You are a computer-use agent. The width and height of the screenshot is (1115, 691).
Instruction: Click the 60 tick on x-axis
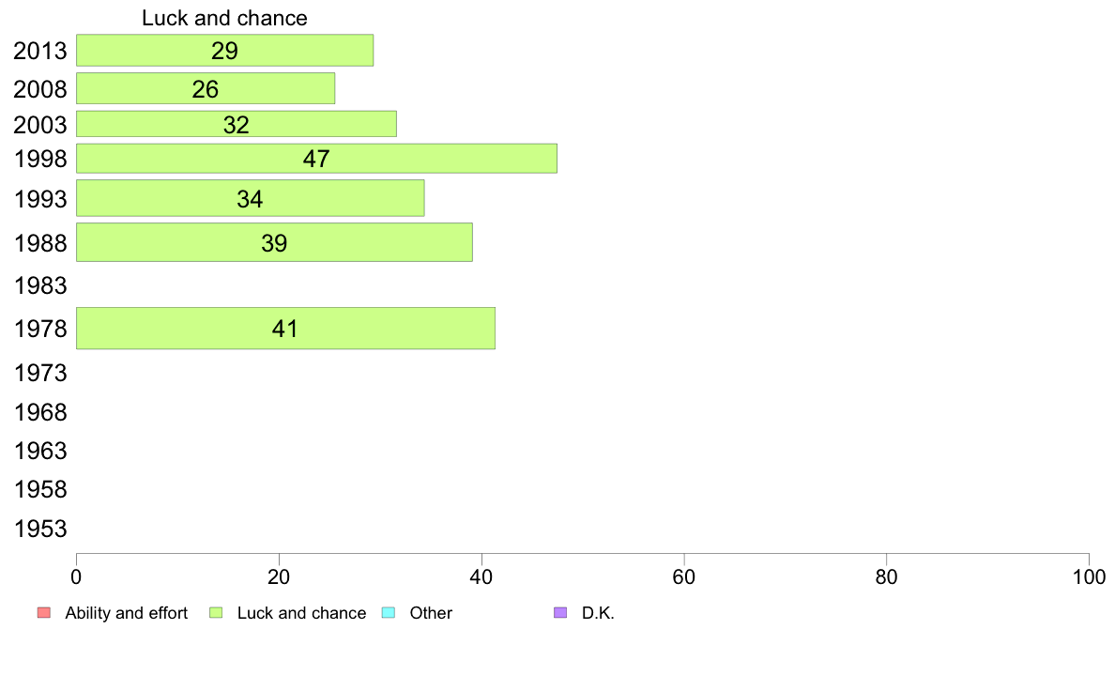[x=684, y=576]
